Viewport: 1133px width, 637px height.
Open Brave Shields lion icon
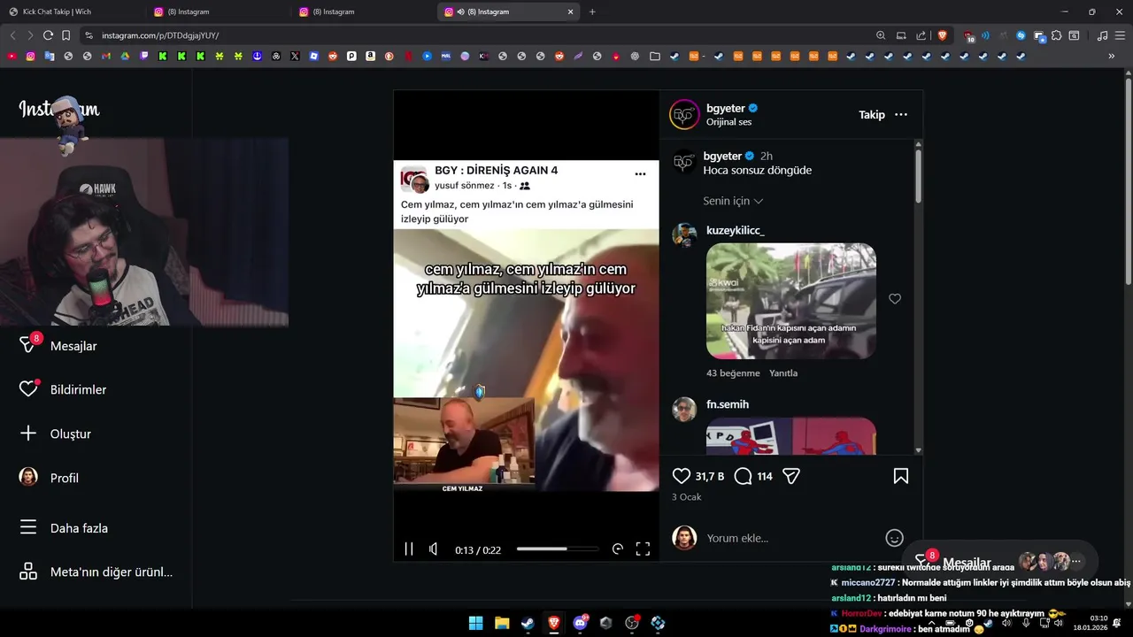pos(943,35)
